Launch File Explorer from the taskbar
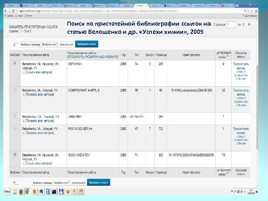This screenshot has width=268, height=201. pos(15,192)
